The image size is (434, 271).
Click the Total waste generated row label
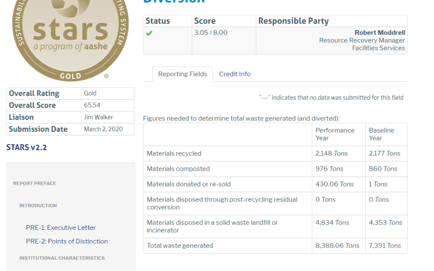pyautogui.click(x=180, y=246)
